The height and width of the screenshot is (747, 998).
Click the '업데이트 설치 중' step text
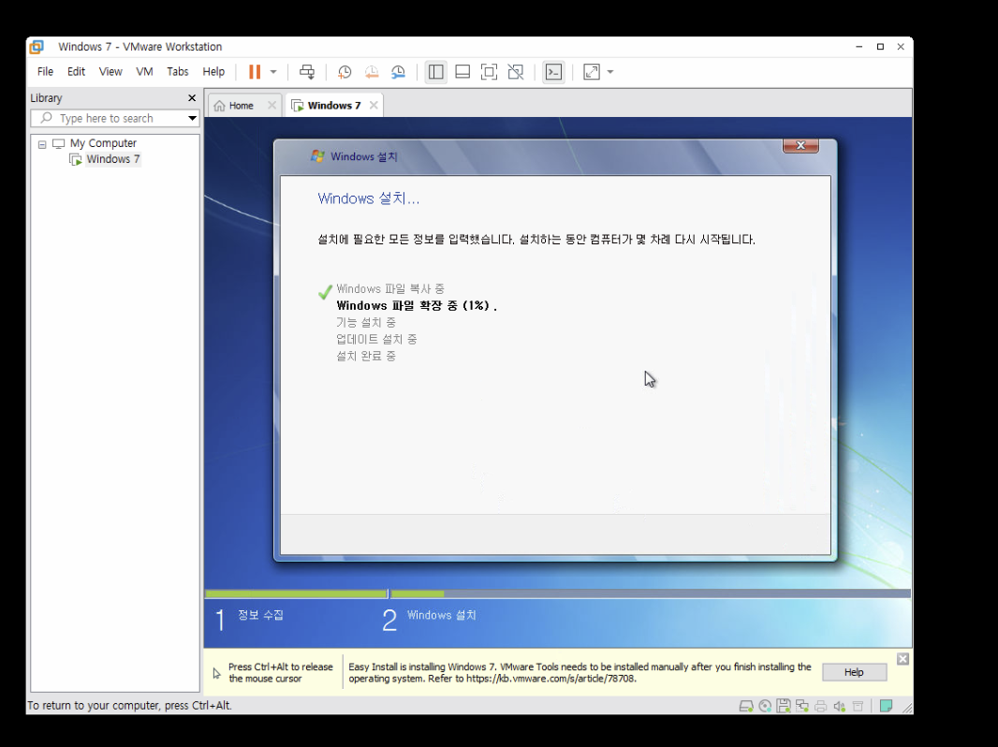376,339
